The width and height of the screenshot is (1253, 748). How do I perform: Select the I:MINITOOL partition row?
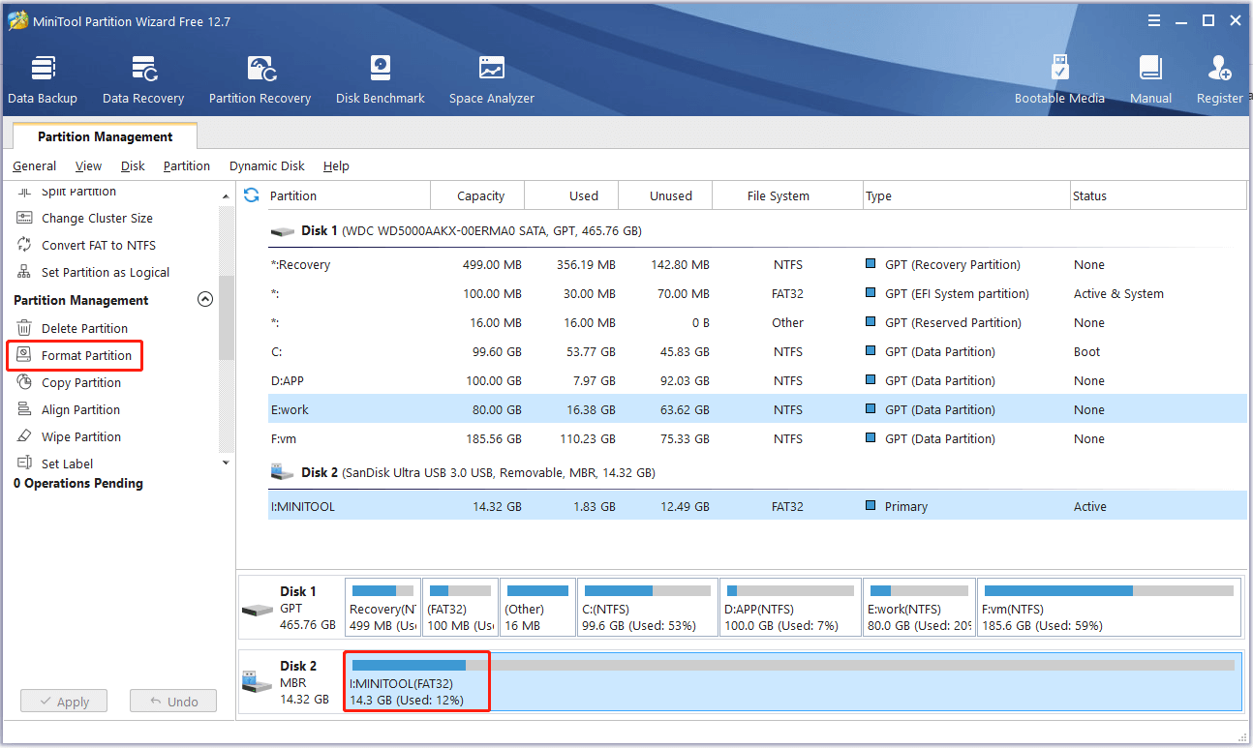(757, 506)
